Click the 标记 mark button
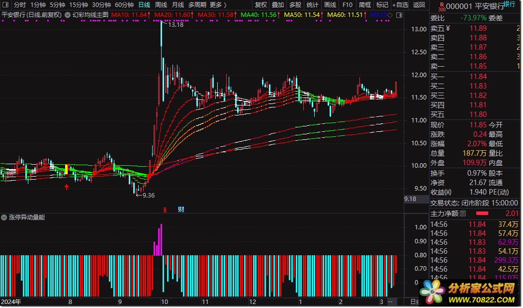The width and height of the screenshot is (523, 308). tap(382, 4)
